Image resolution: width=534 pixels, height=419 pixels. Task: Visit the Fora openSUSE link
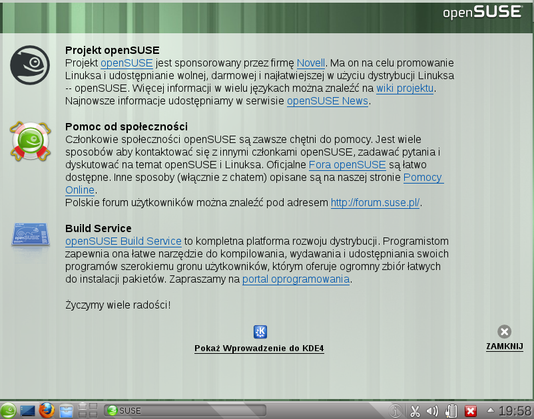pyautogui.click(x=347, y=165)
